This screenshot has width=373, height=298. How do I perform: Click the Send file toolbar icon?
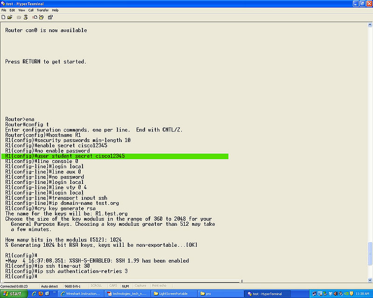pos(35,17)
